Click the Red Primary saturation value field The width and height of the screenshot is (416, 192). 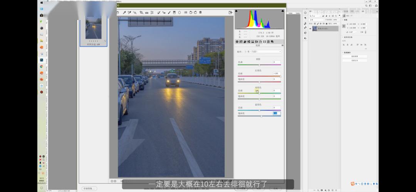pos(277,79)
